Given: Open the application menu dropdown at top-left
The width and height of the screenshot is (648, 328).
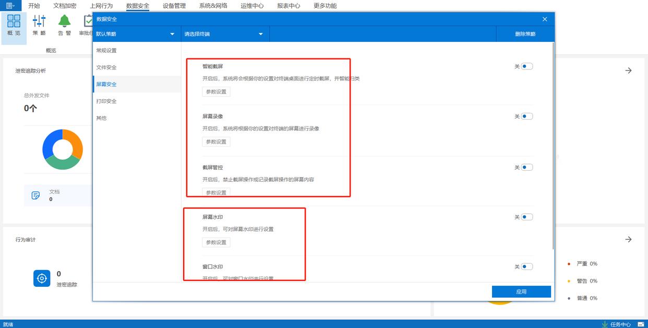Looking at the screenshot, I should coord(10,6).
